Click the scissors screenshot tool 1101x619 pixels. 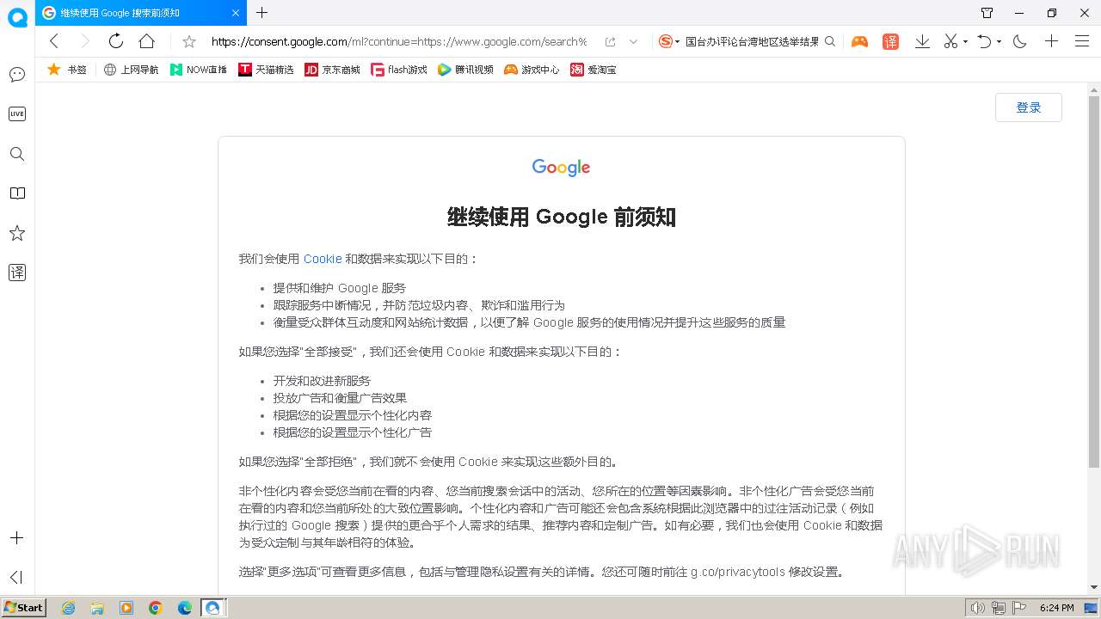950,41
